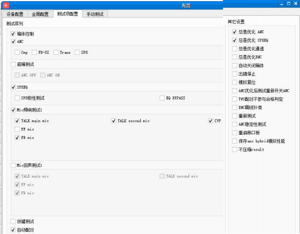The width and height of the screenshot is (300, 234).
Task: Check 保存anc hybrid模拟性能 option
Action: point(235,141)
